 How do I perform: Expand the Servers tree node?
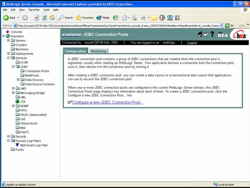pyautogui.click(x=8, y=40)
